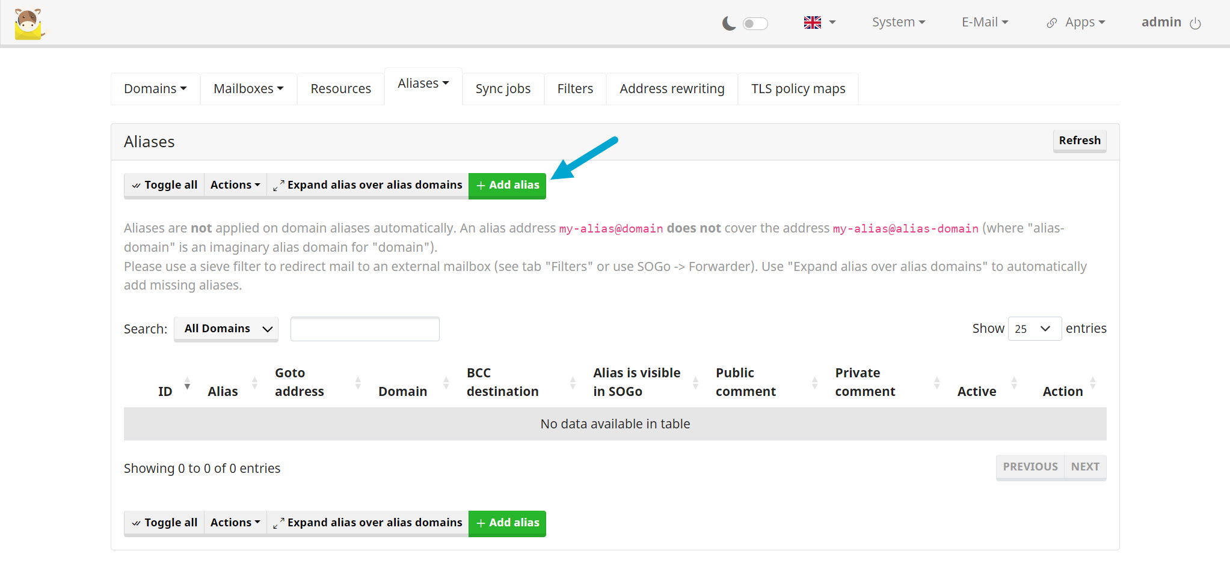1230x584 pixels.
Task: Click the alias search text field
Action: [364, 329]
